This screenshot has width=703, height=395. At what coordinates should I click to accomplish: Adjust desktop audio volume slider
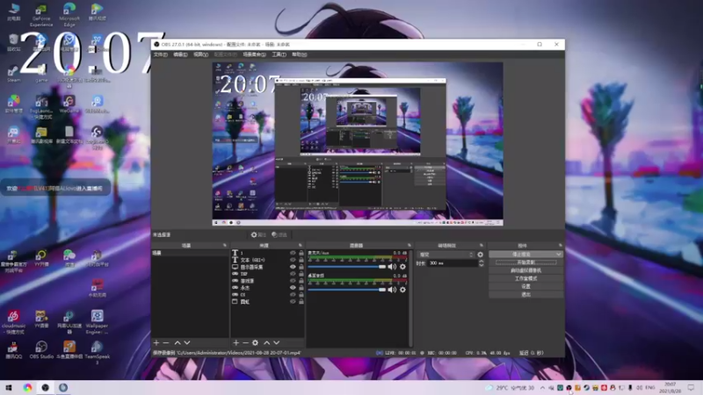(347, 290)
